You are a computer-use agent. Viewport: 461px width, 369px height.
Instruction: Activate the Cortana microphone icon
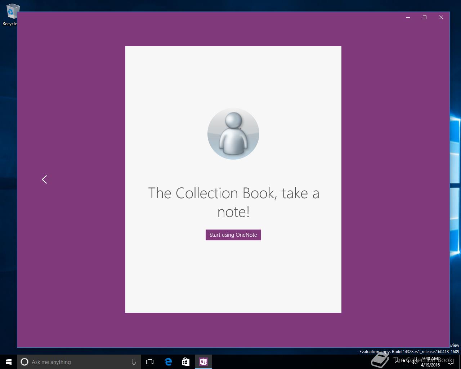134,362
